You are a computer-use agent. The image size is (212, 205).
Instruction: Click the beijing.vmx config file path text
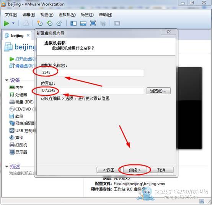pos(139,184)
